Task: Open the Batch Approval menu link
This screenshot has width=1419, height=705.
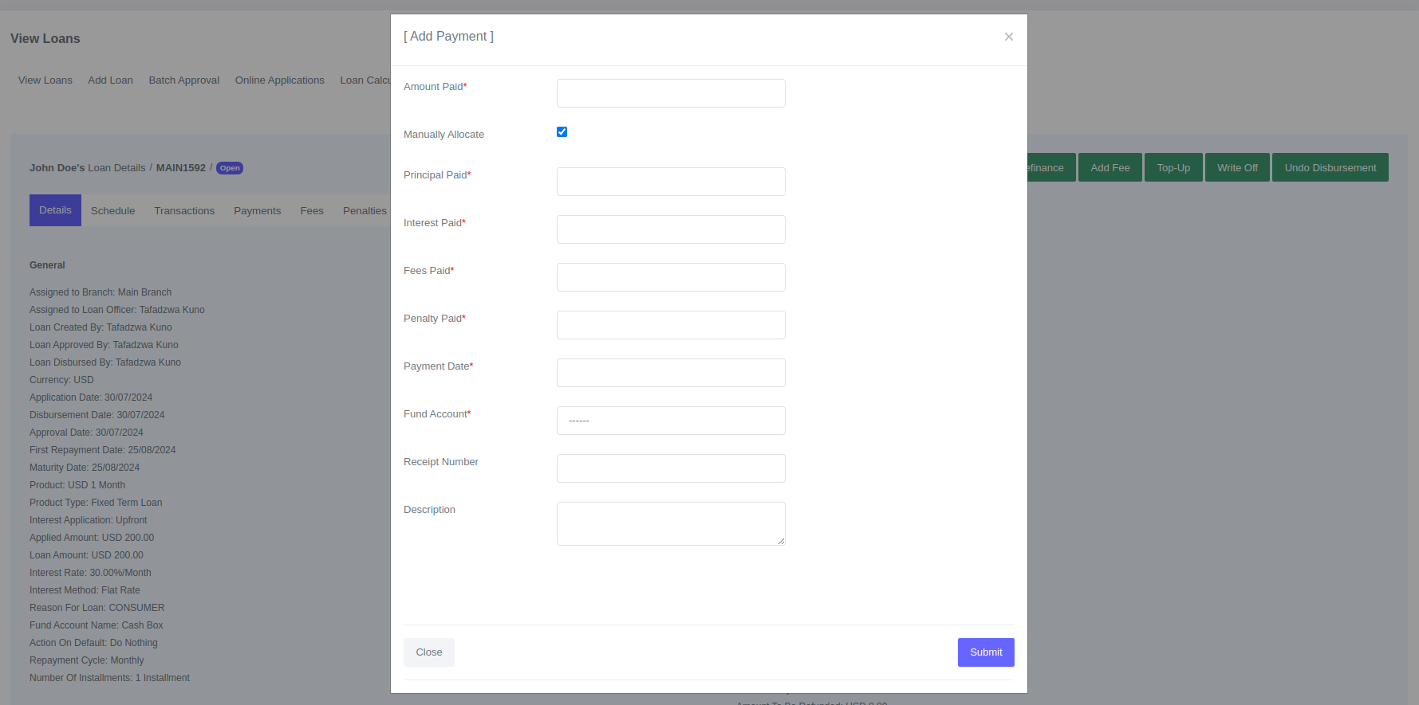Action: [183, 80]
